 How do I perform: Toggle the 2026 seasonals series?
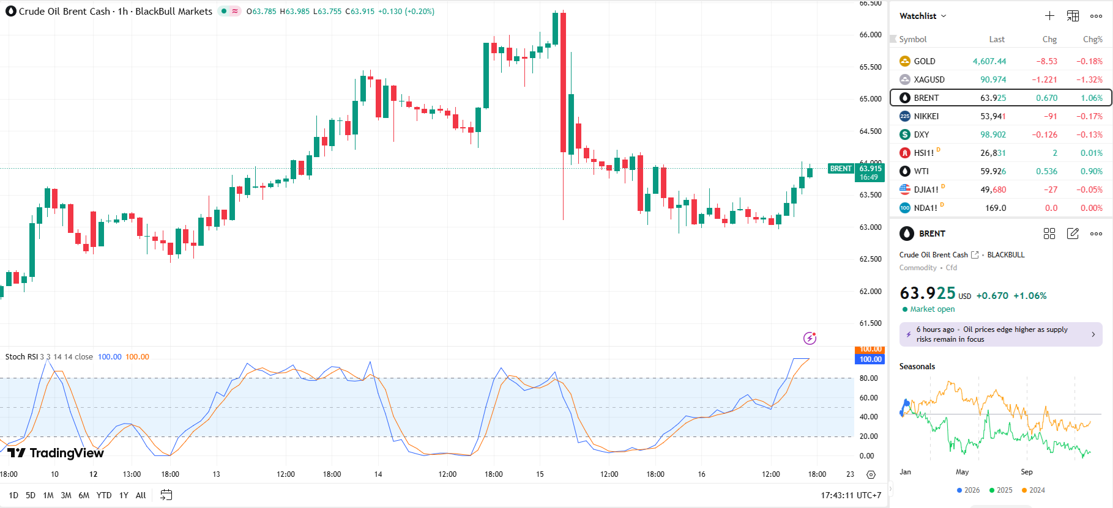pos(968,490)
